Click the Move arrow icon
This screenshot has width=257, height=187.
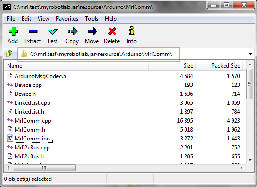92,31
